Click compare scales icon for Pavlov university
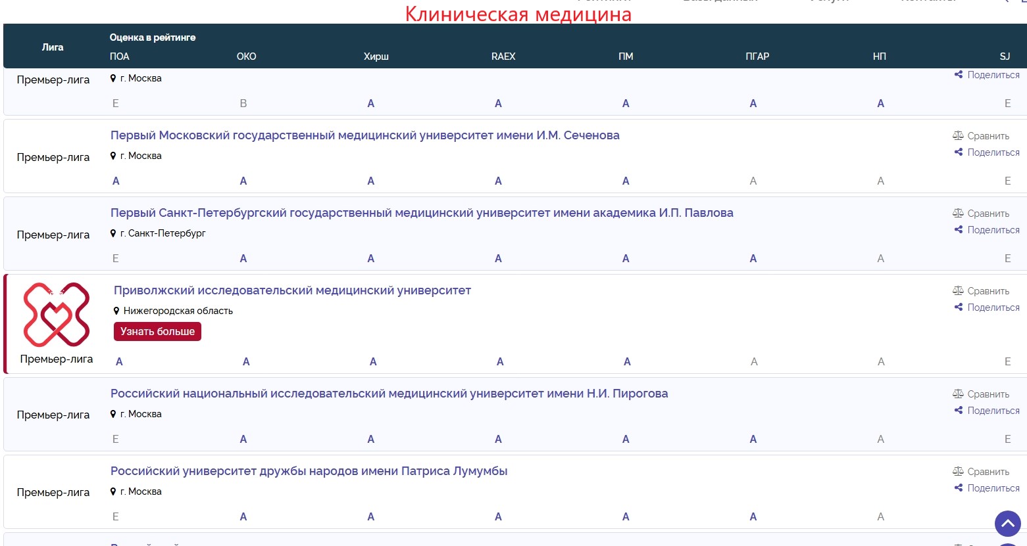Image resolution: width=1027 pixels, height=546 pixels. pos(958,214)
